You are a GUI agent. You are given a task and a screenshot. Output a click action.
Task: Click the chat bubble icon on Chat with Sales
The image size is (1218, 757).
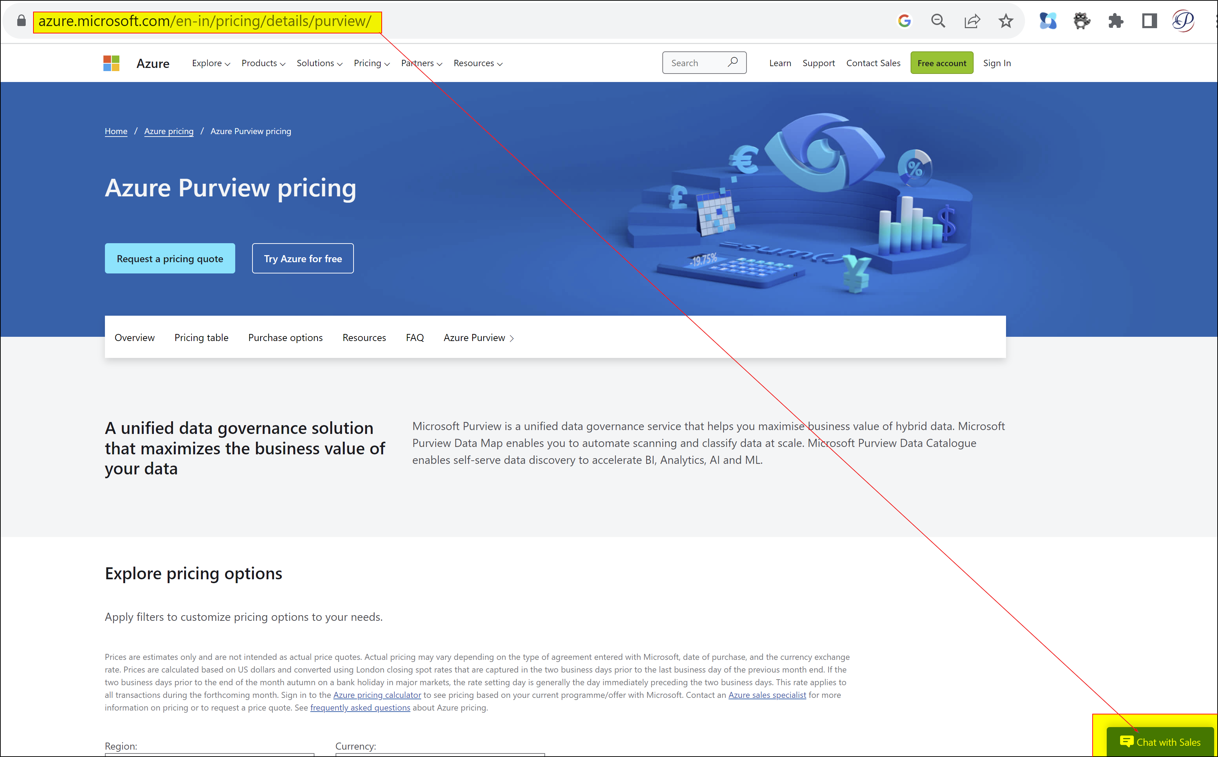(1126, 741)
